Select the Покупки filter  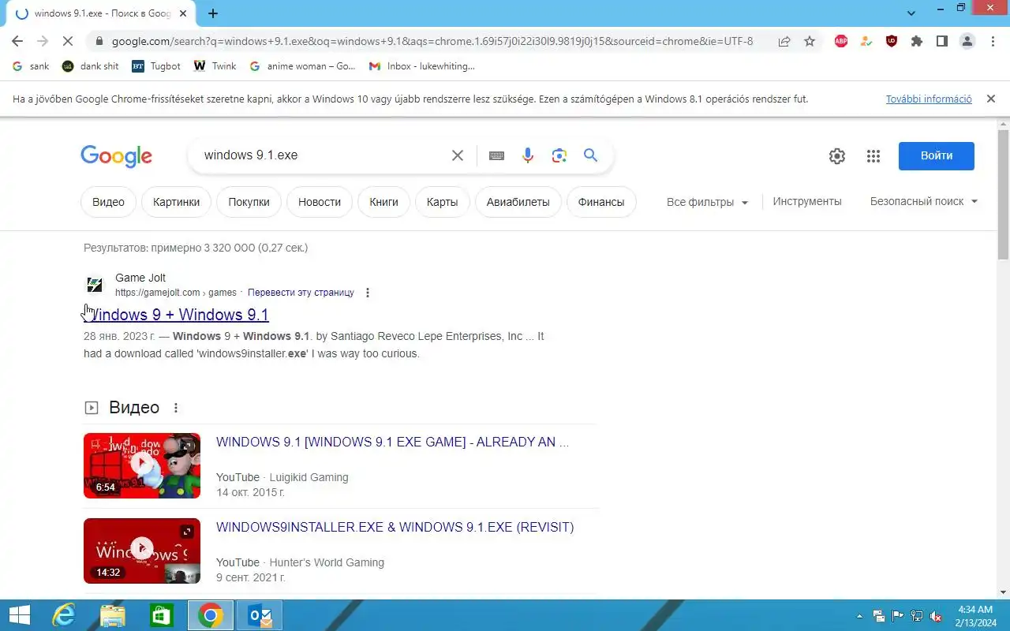click(249, 202)
